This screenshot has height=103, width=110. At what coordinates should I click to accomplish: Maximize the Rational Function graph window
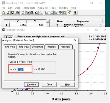click(x=97, y=30)
